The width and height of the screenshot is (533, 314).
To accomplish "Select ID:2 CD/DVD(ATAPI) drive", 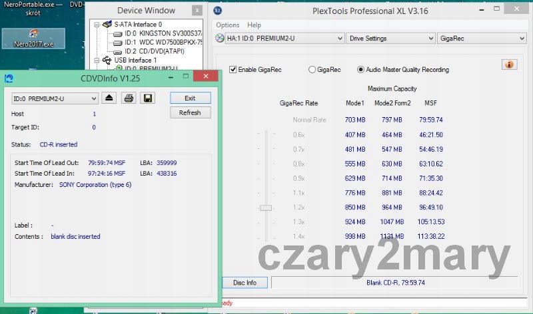I will click(x=155, y=51).
